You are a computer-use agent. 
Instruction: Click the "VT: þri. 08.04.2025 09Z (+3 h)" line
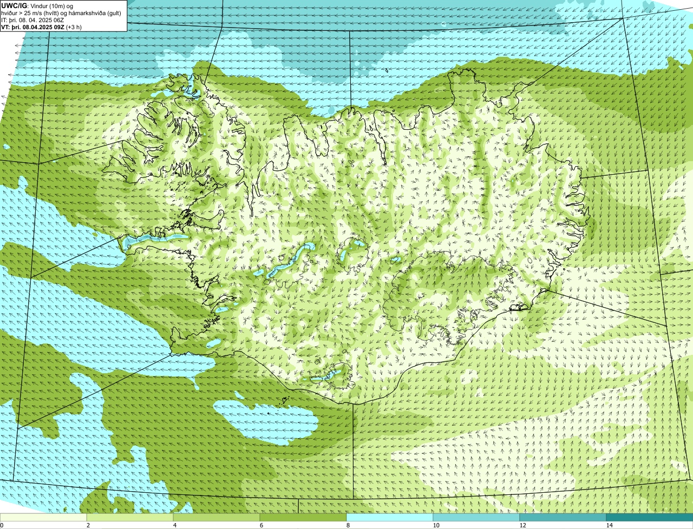41,27
